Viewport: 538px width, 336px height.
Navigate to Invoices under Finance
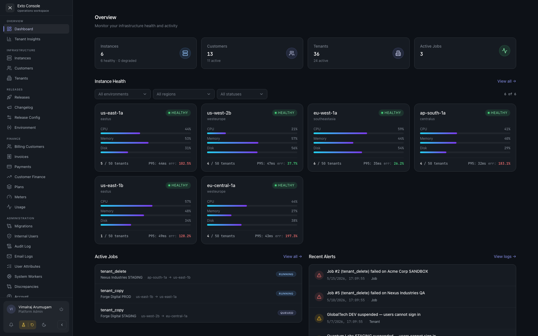36,157
